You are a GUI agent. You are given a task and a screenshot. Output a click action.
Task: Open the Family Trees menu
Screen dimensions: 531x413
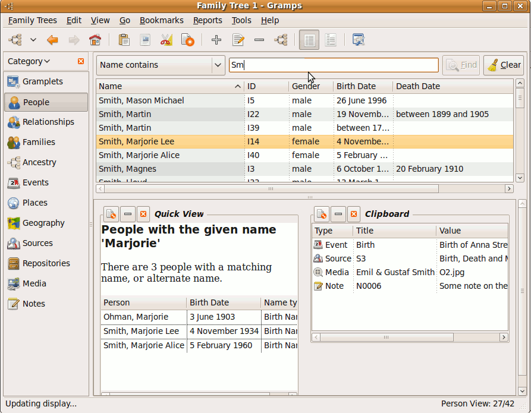33,20
